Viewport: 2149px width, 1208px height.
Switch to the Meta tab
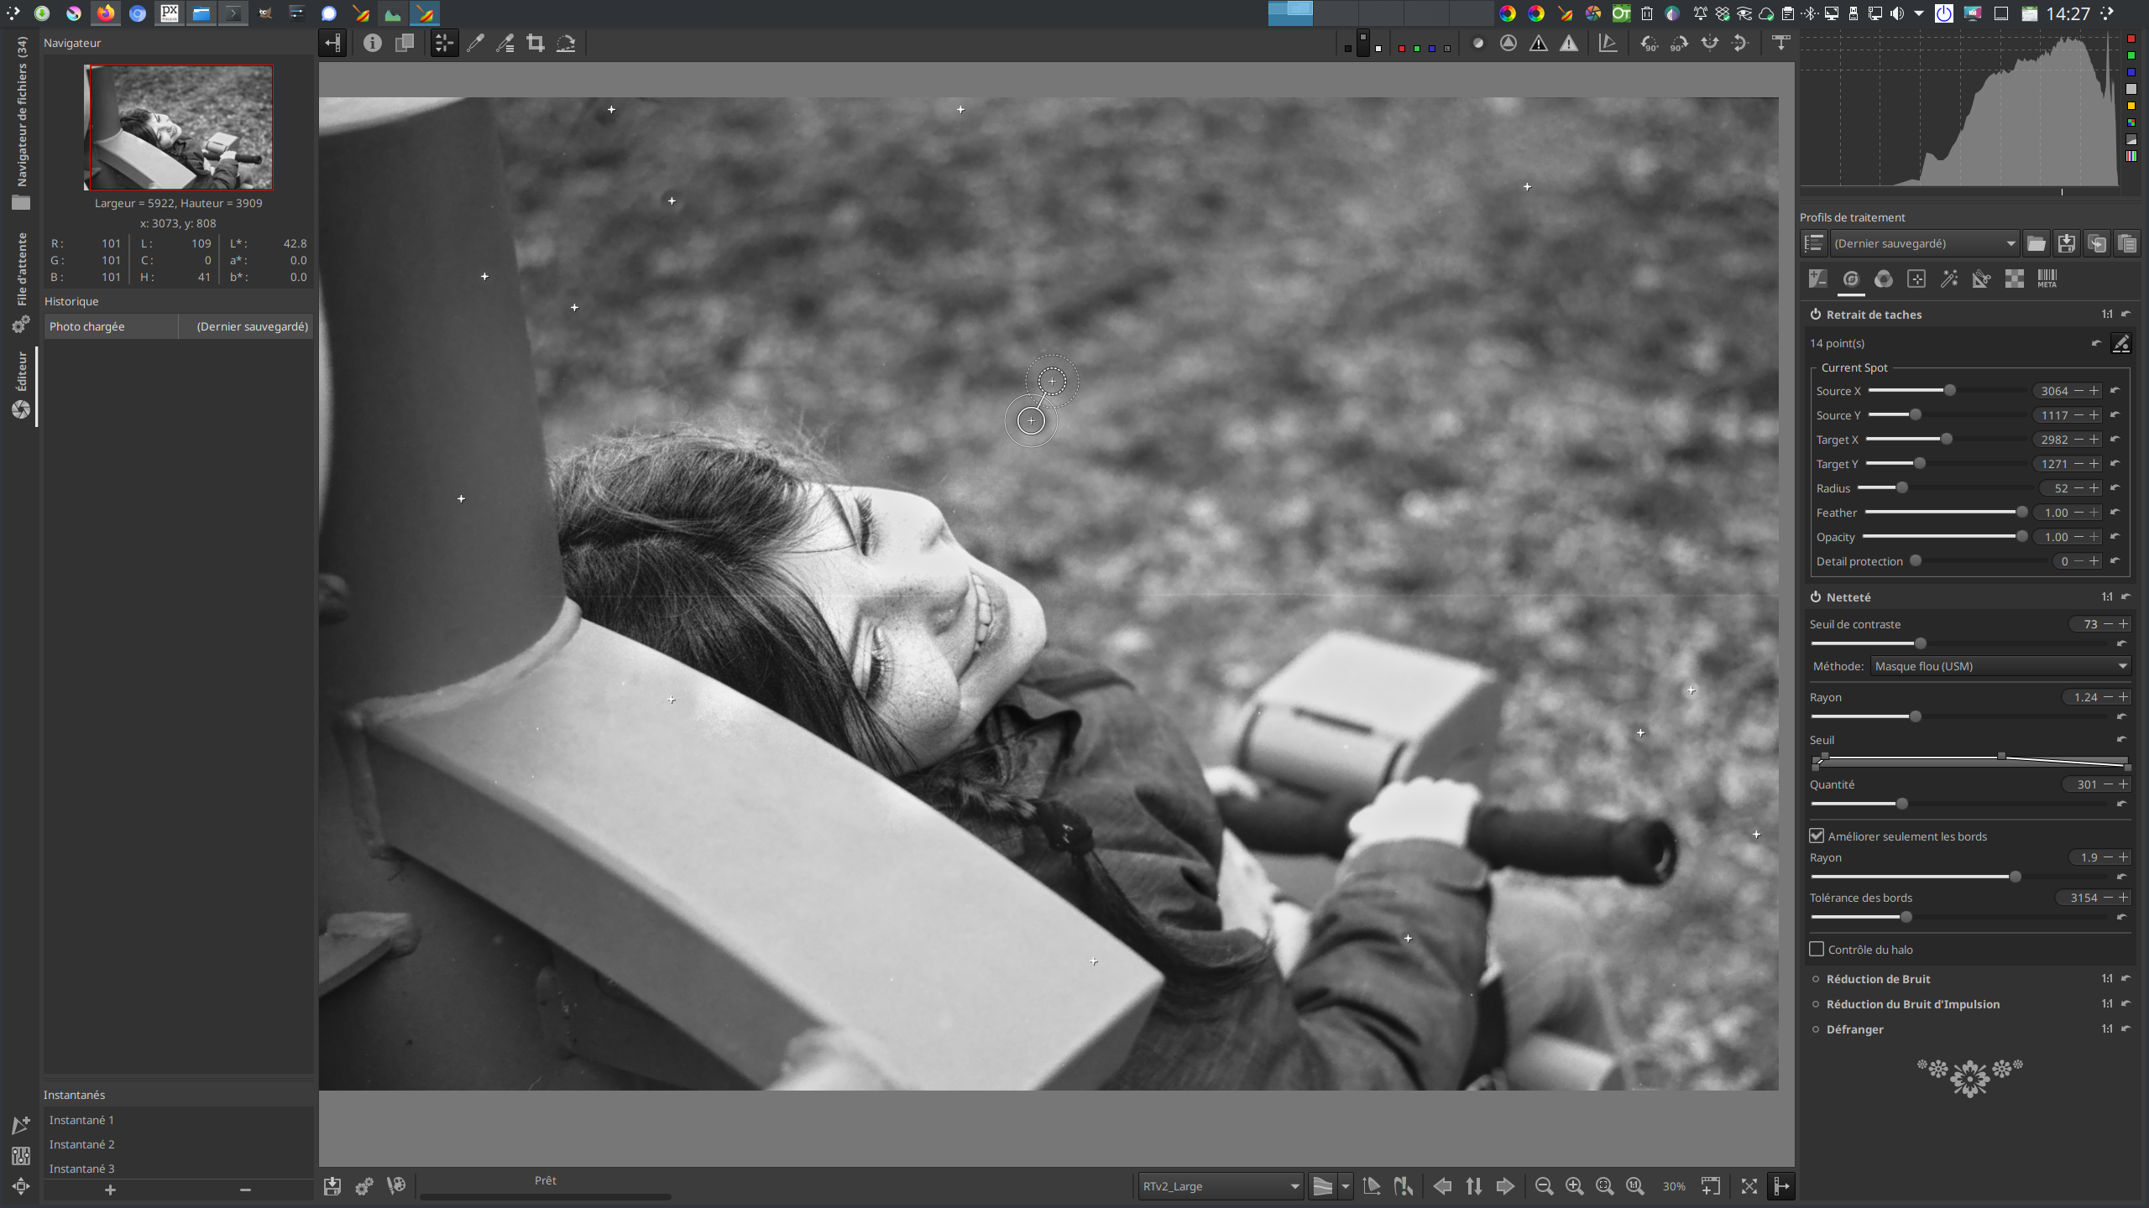(x=2047, y=279)
